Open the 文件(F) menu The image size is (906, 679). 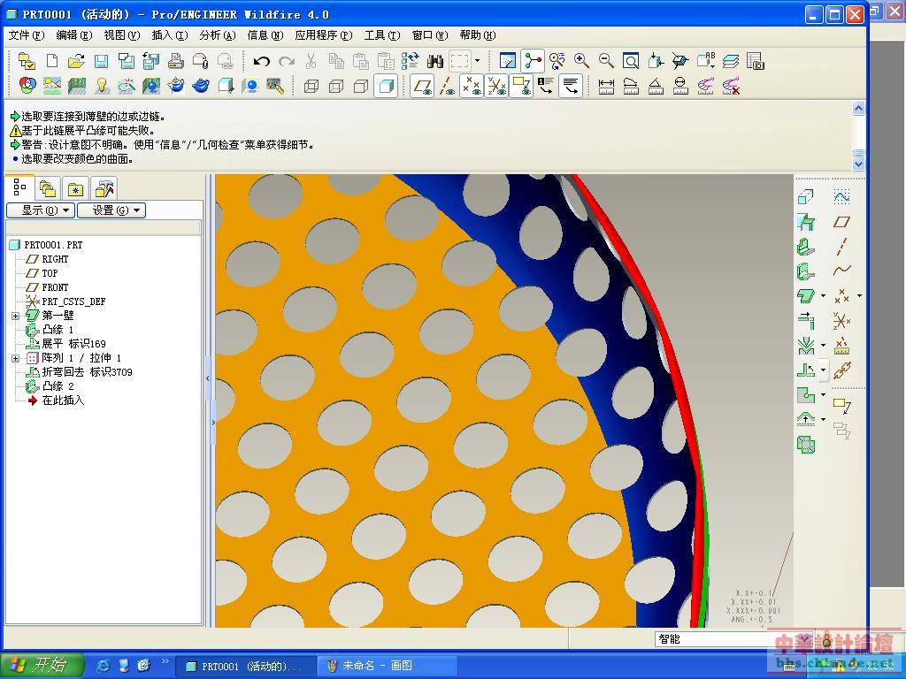coord(26,35)
